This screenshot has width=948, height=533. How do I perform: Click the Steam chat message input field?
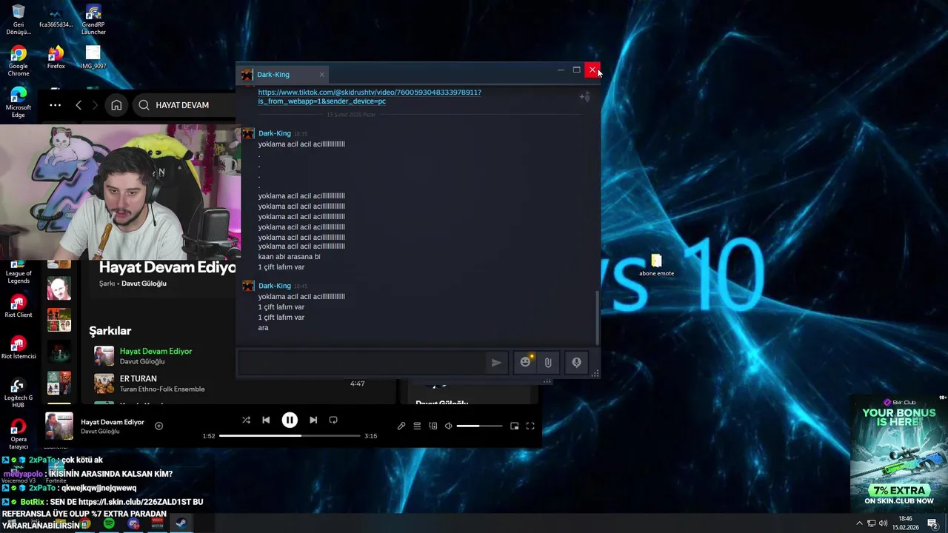[x=361, y=363]
